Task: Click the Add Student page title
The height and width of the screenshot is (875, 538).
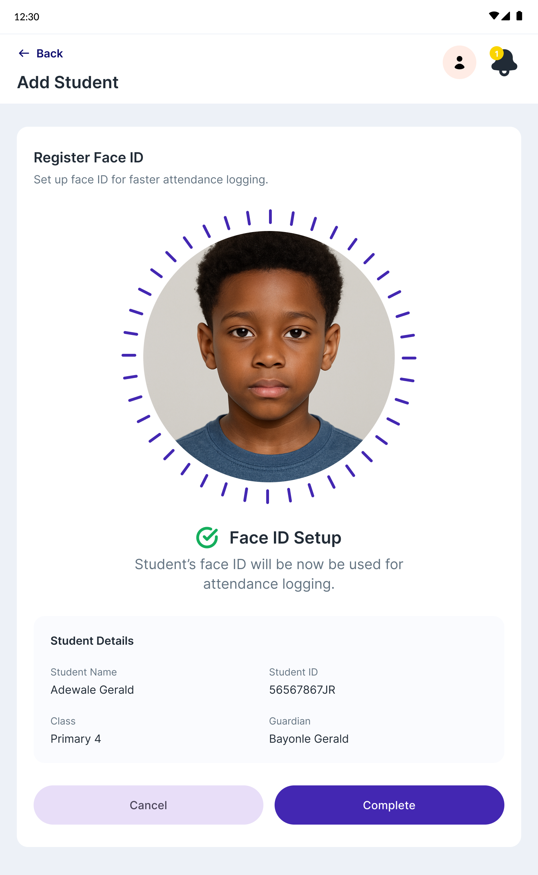Action: pos(68,82)
